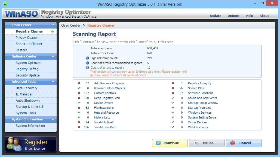Click the Custom Controls label
This screenshot has width=280, height=157.
point(105,93)
